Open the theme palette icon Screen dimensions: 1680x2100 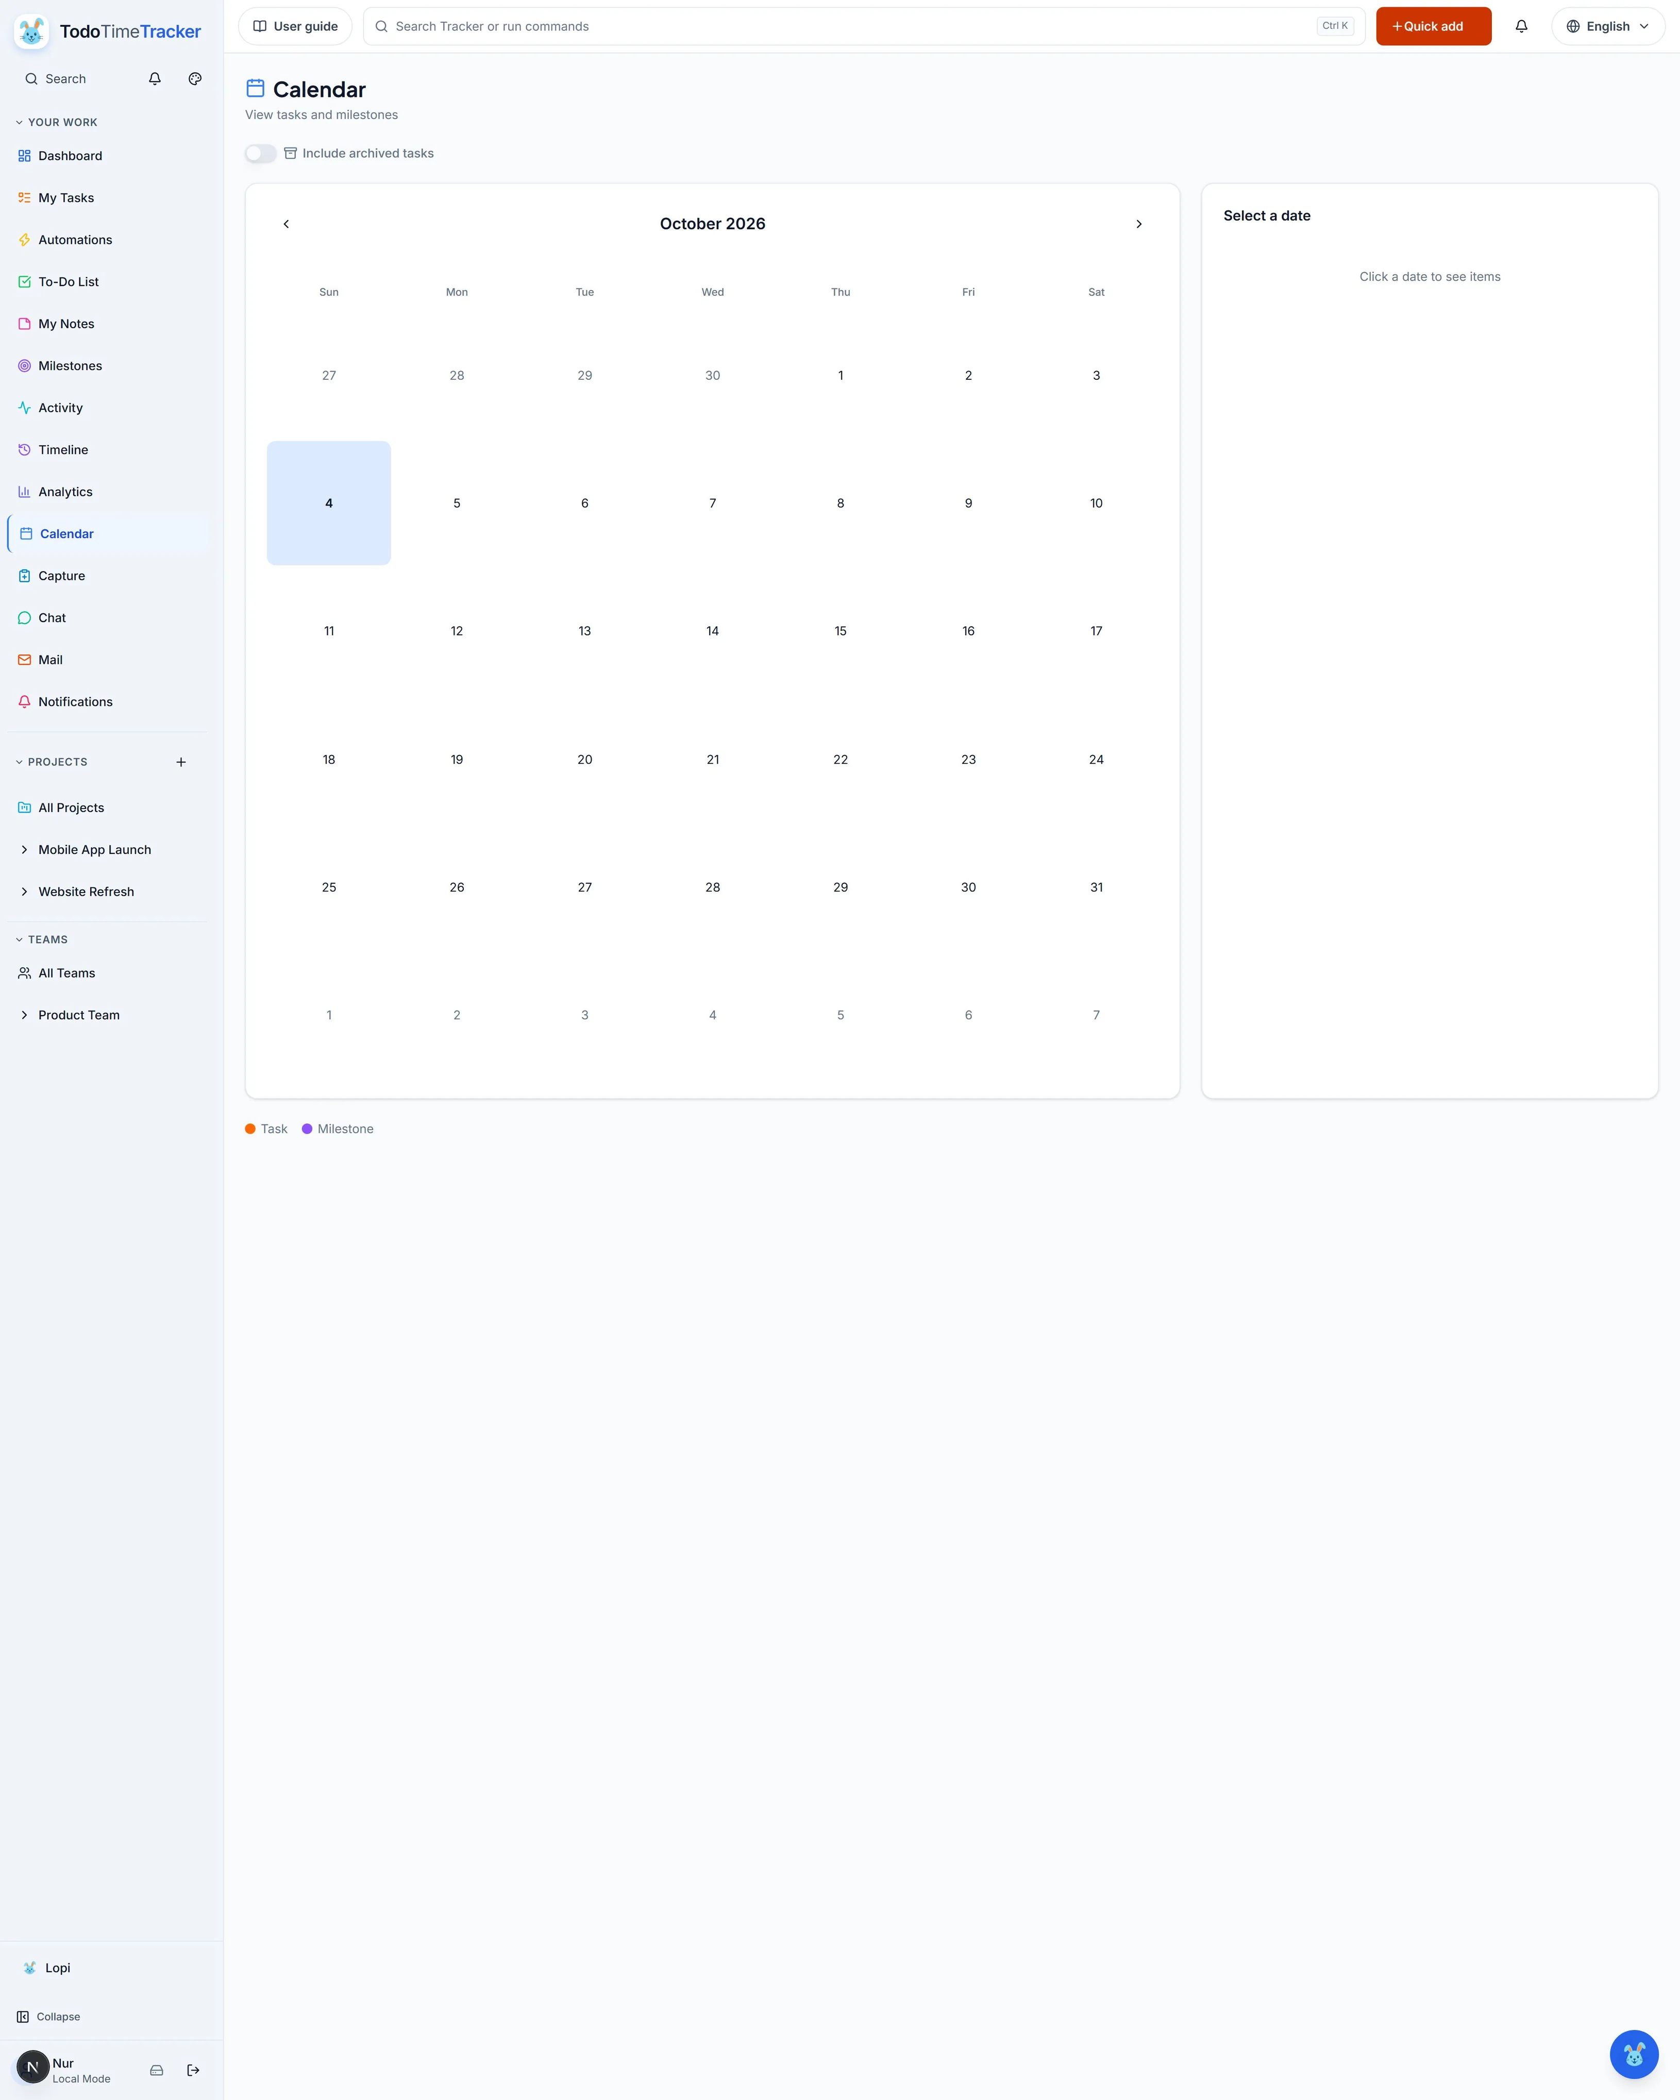195,79
